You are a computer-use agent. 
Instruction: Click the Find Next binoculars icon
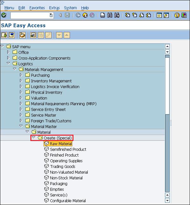117,15
